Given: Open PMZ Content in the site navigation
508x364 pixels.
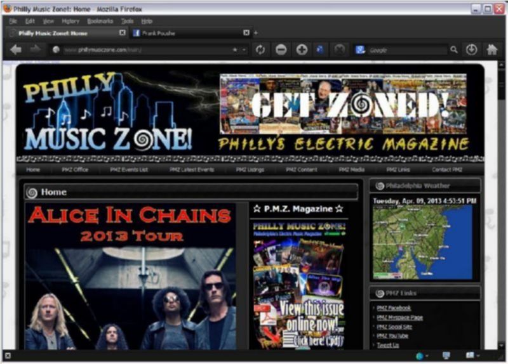Looking at the screenshot, I should pos(302,169).
